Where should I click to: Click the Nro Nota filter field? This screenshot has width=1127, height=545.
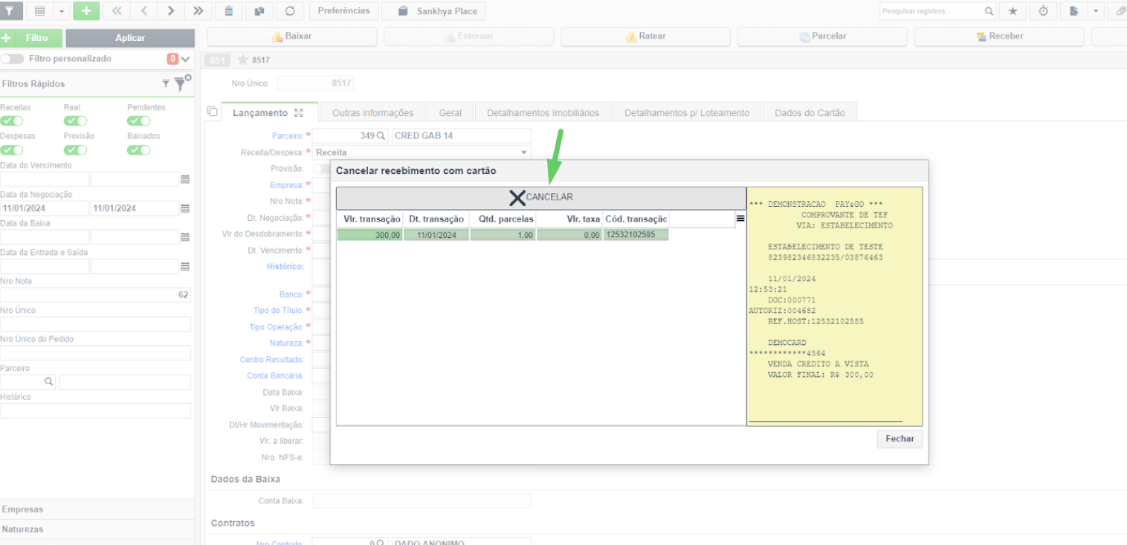click(x=95, y=295)
